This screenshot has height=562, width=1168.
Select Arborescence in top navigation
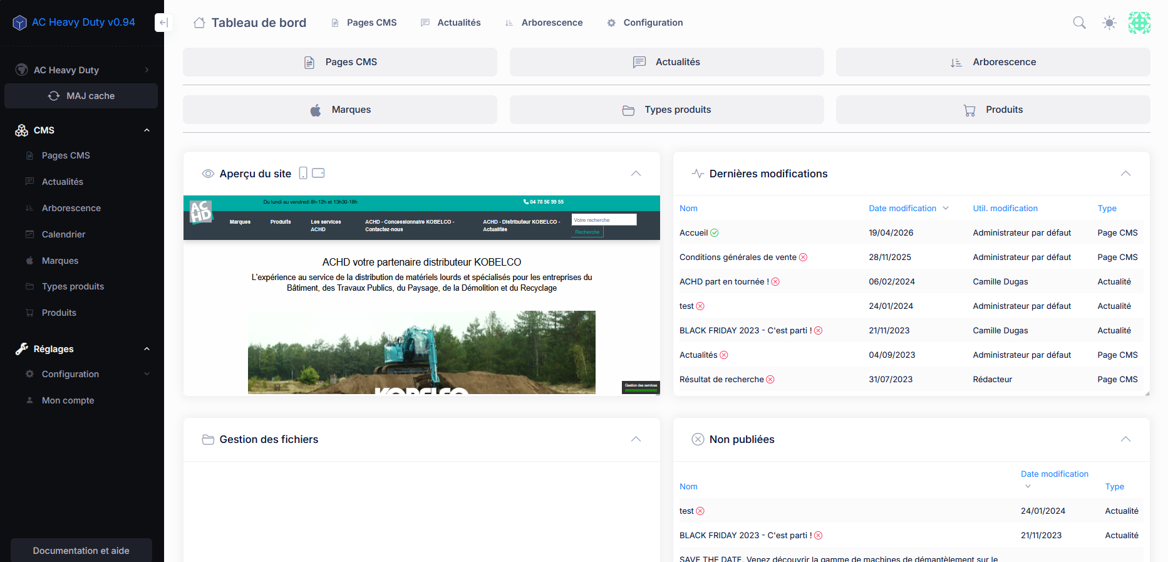(544, 23)
